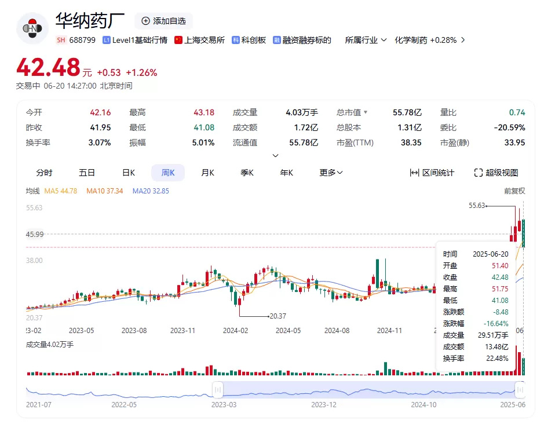The width and height of the screenshot is (544, 424).
Task: Select the 周K chart tab
Action: pyautogui.click(x=168, y=173)
